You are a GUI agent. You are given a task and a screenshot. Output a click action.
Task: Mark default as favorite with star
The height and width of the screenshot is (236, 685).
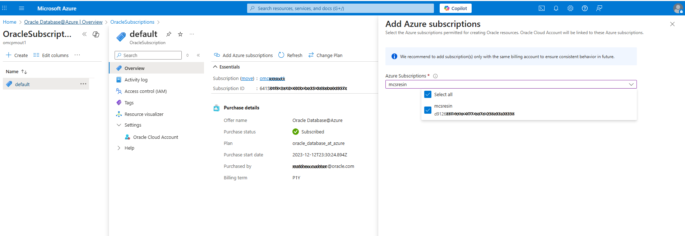pyautogui.click(x=180, y=34)
